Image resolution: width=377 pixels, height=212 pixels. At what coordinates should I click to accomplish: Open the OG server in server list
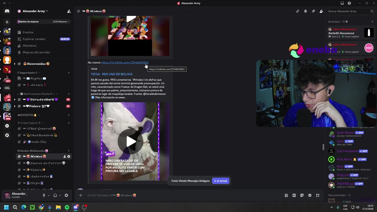pos(7,88)
